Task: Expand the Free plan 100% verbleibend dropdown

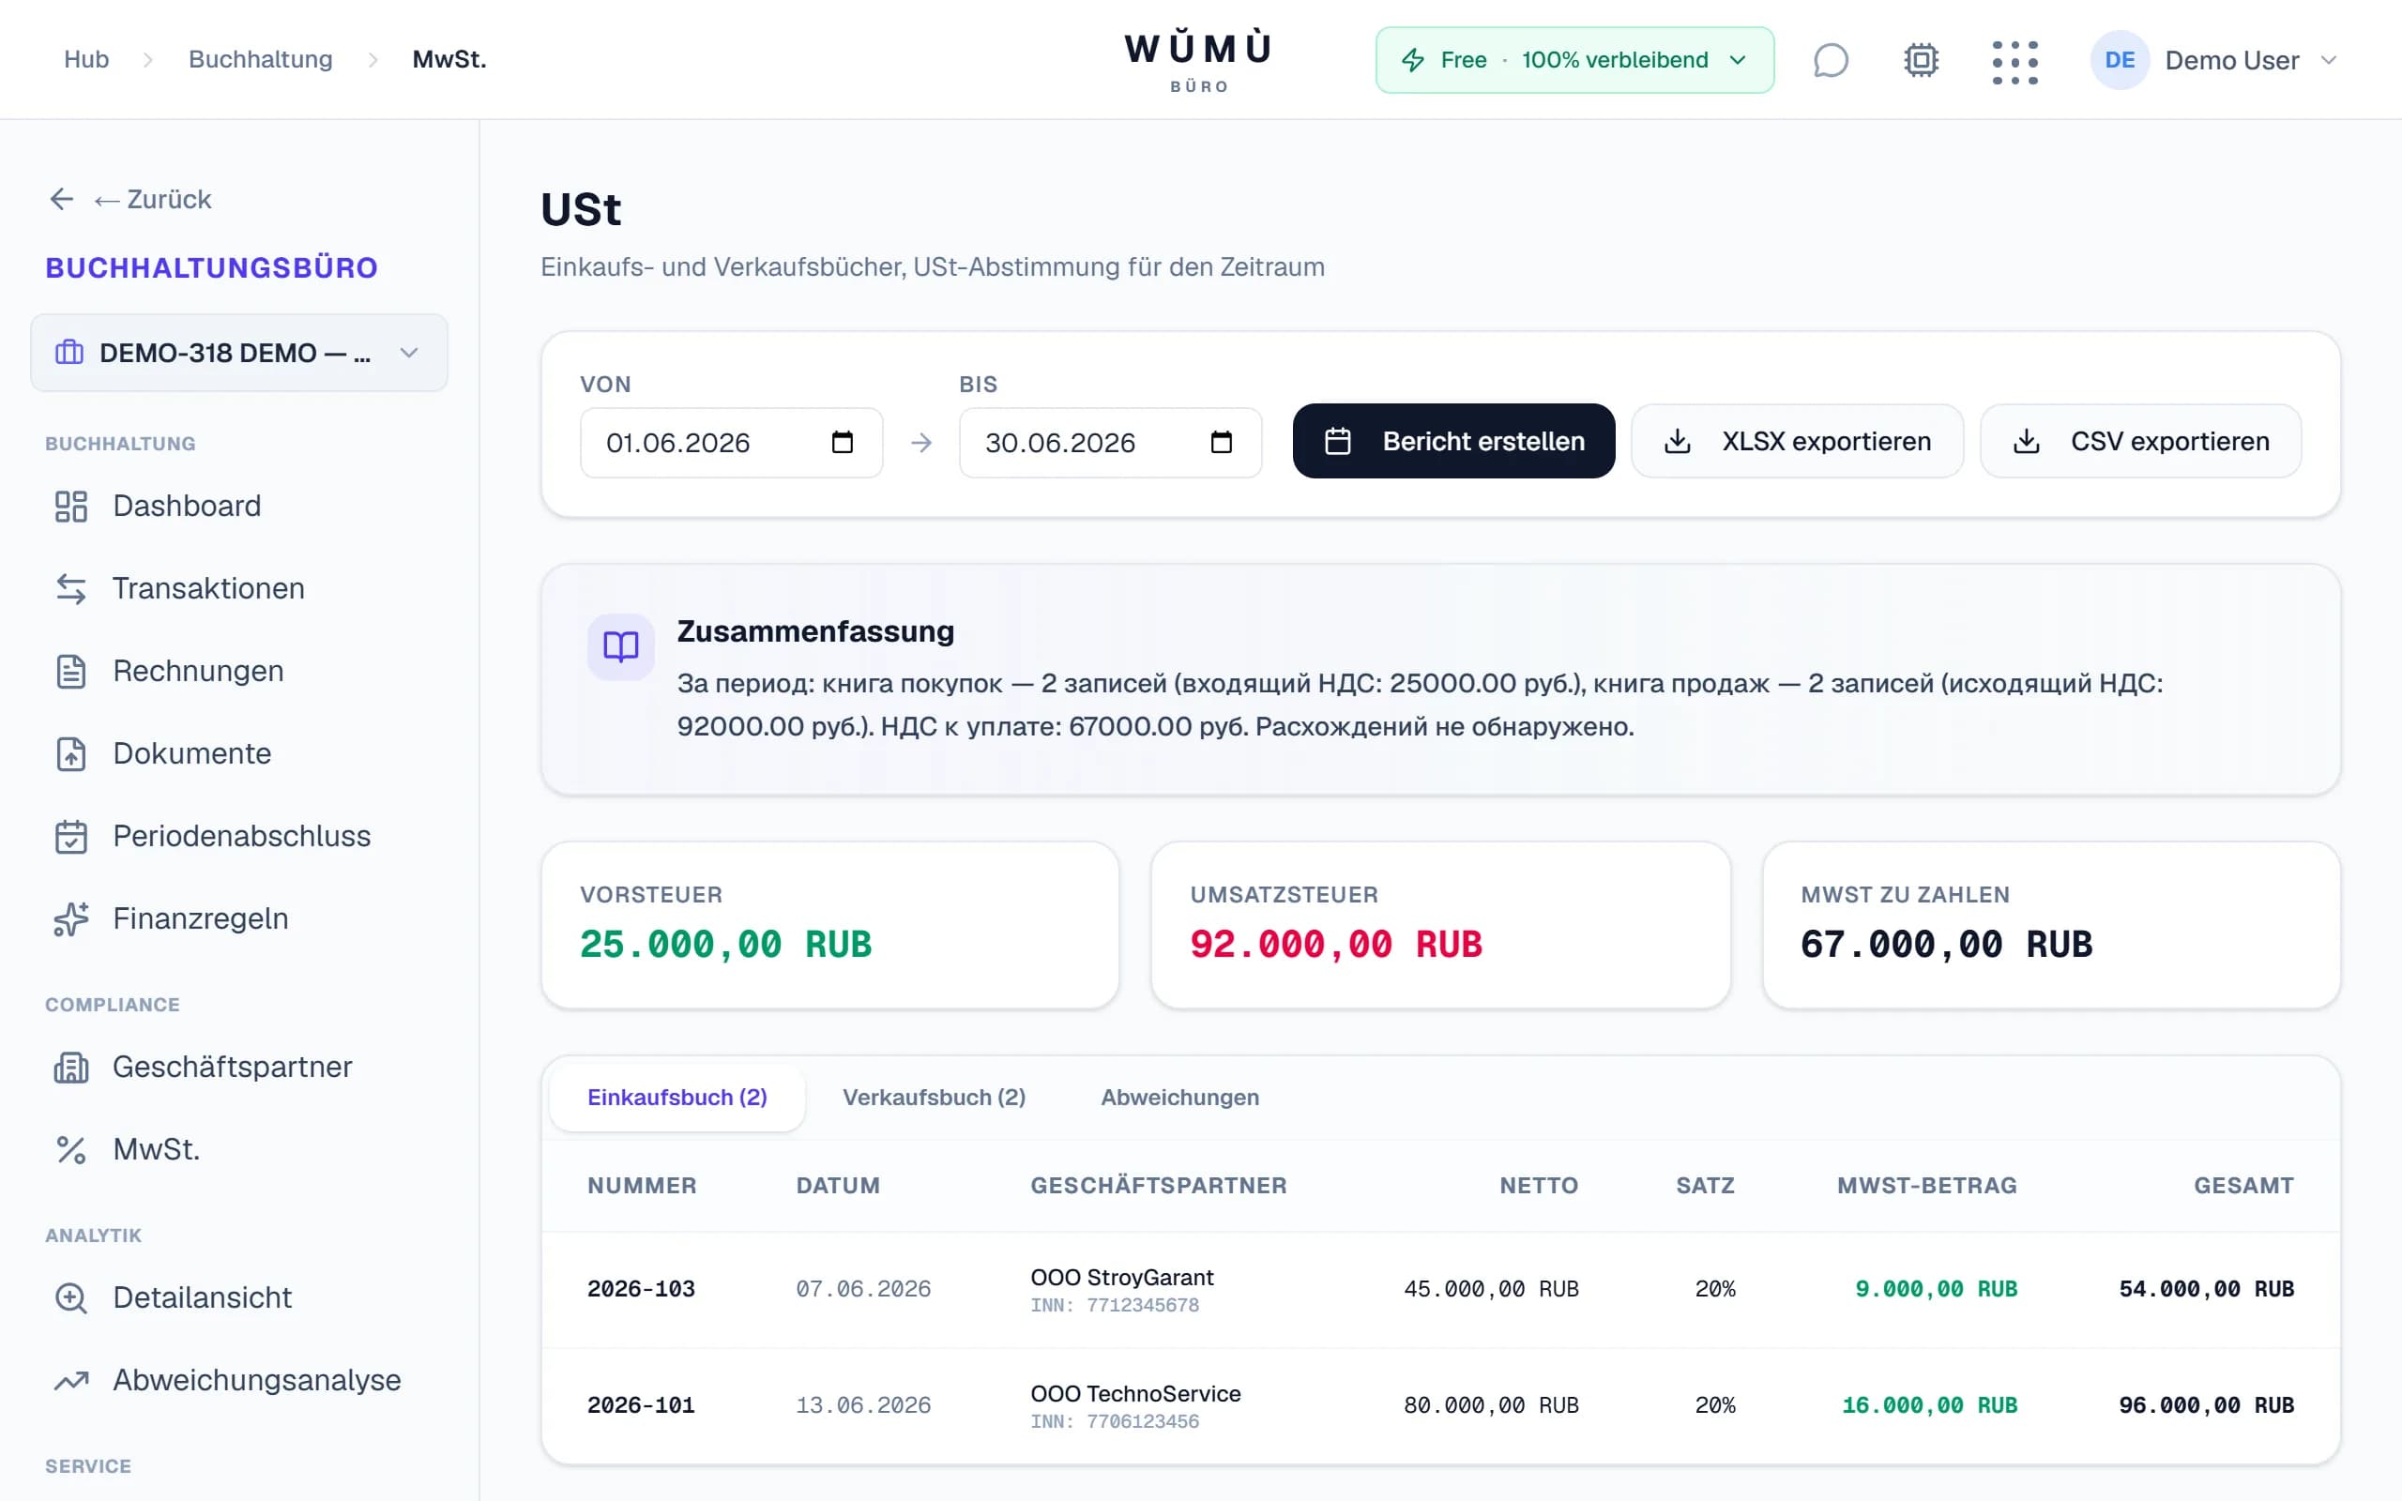Action: point(1574,61)
